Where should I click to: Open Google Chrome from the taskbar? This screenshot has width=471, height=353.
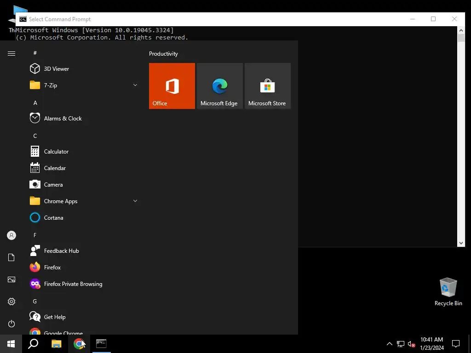click(x=79, y=344)
